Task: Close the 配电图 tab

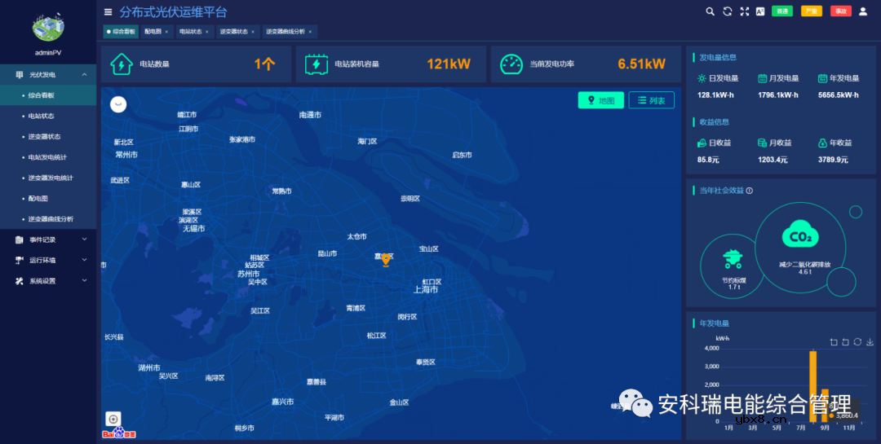Action: click(x=166, y=32)
